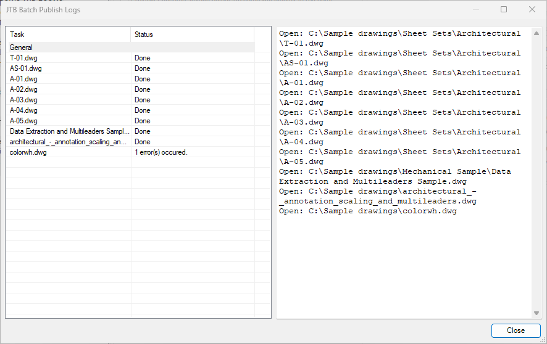
Task: Click the '1 error(s) occured.' status cell
Action: click(x=161, y=152)
